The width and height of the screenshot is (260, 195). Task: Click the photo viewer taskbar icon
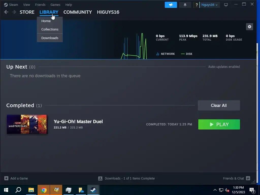[x=68, y=190]
